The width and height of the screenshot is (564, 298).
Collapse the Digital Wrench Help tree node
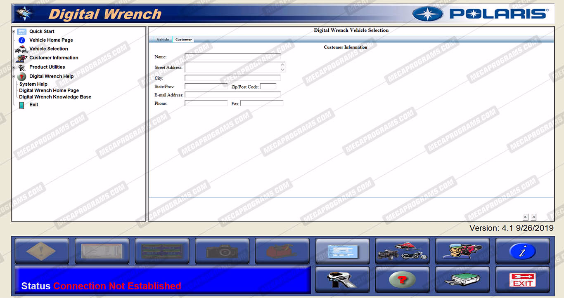[14, 76]
